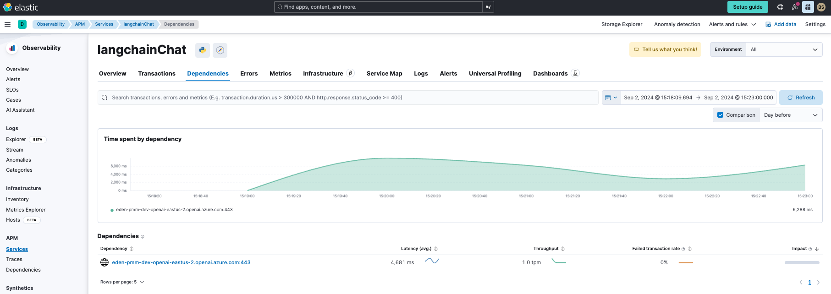Click the hamburger navigation menu icon
Viewport: 831px width, 294px height.
[x=7, y=24]
